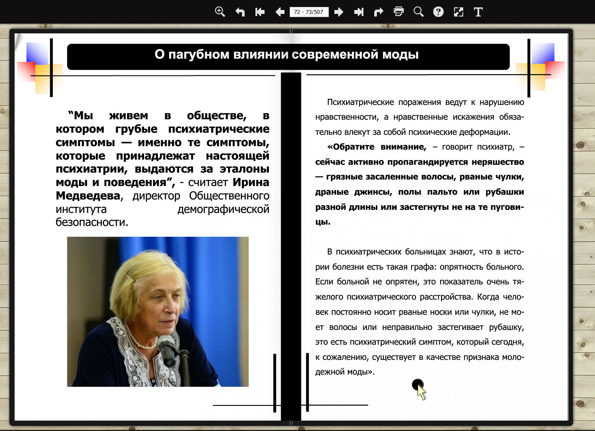
Task: Click the bold quote starting "Мы живем в обществе"
Action: tap(162, 149)
